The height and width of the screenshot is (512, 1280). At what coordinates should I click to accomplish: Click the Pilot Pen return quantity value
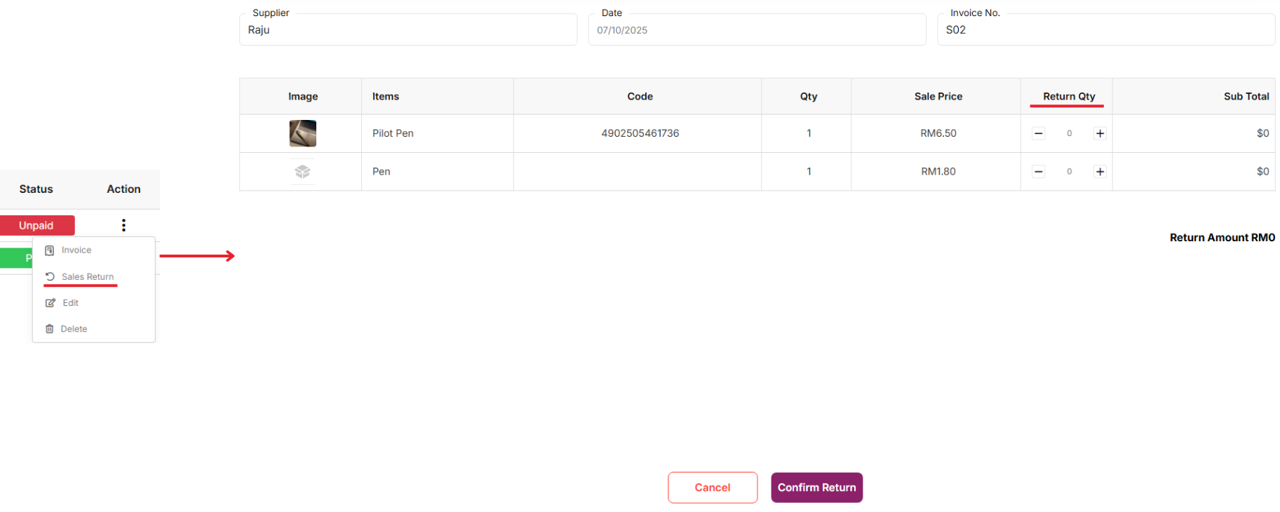pos(1069,133)
